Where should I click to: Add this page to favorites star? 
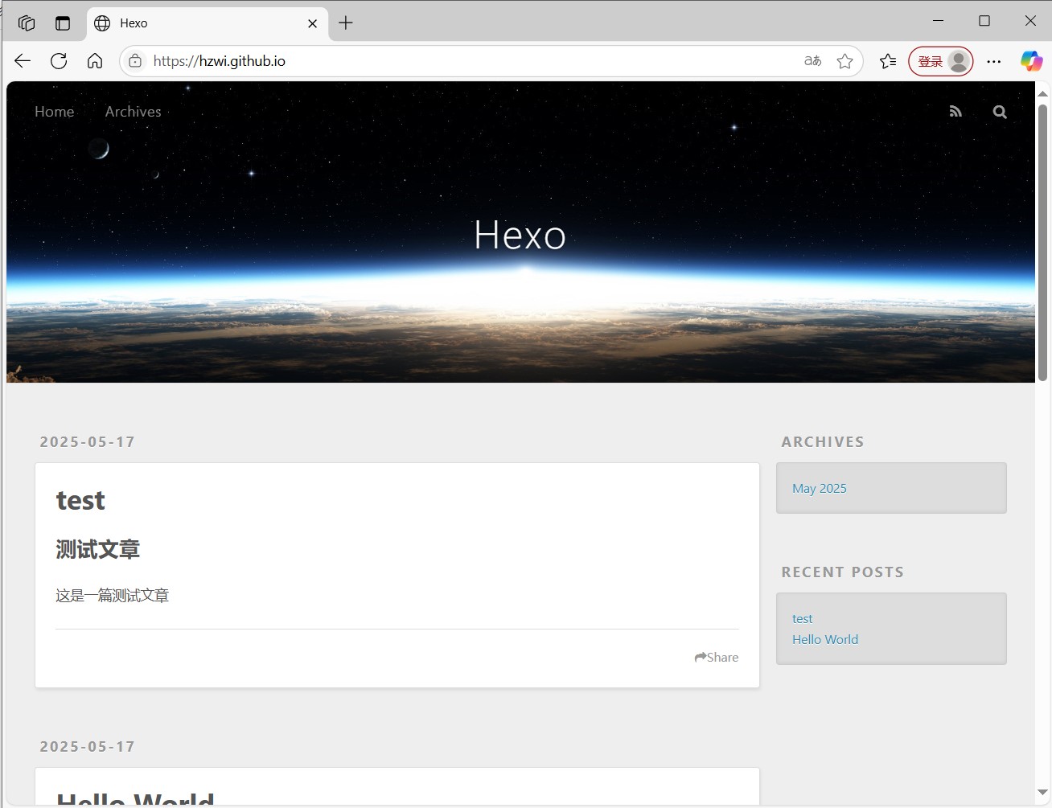(x=844, y=61)
